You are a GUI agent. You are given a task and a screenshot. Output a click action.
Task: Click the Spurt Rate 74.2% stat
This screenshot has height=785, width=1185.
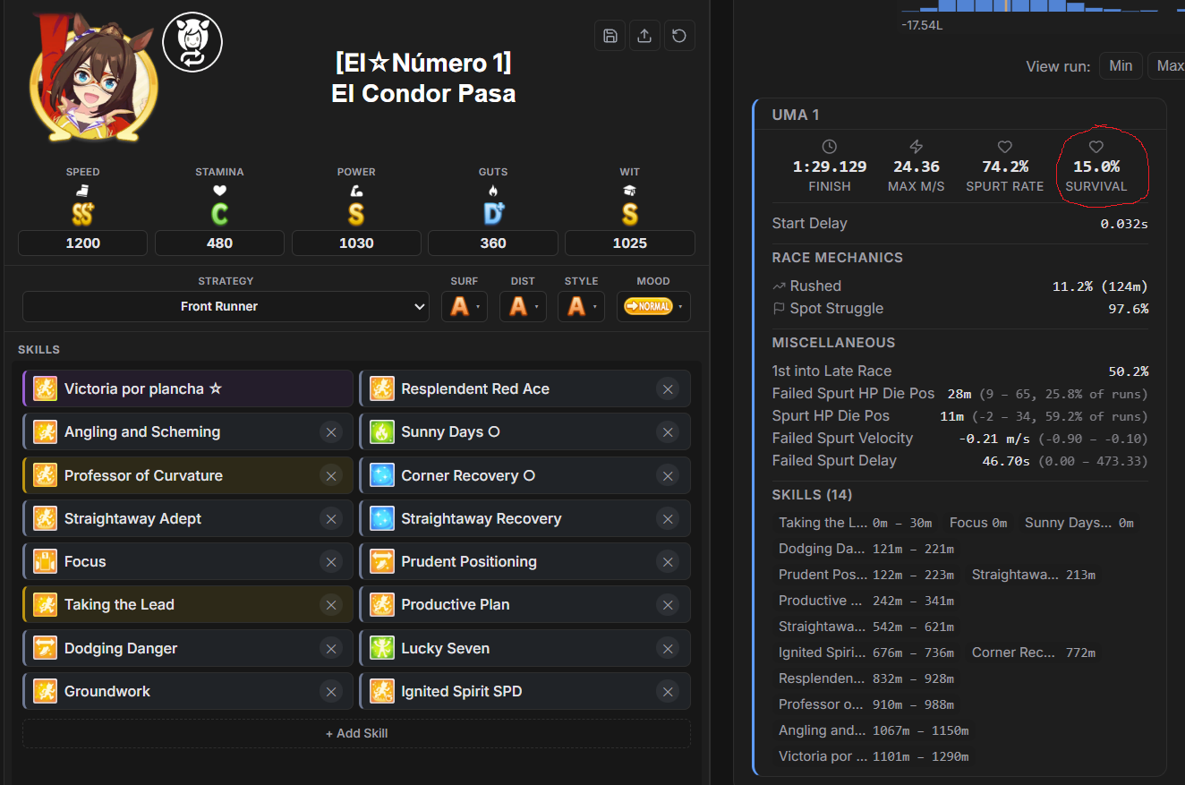[1004, 166]
